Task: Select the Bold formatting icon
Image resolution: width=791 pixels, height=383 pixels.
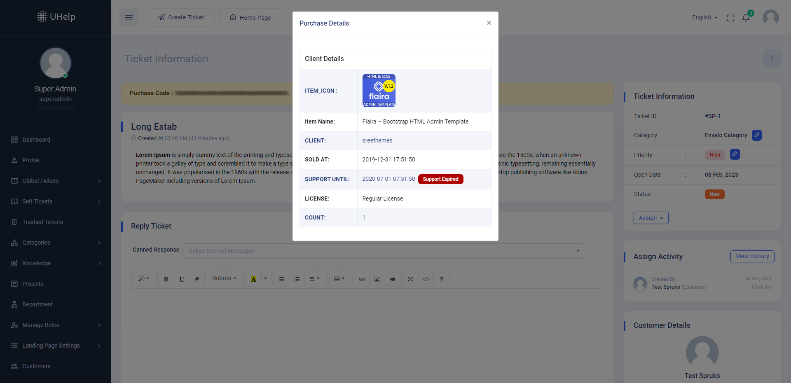Action: point(166,279)
